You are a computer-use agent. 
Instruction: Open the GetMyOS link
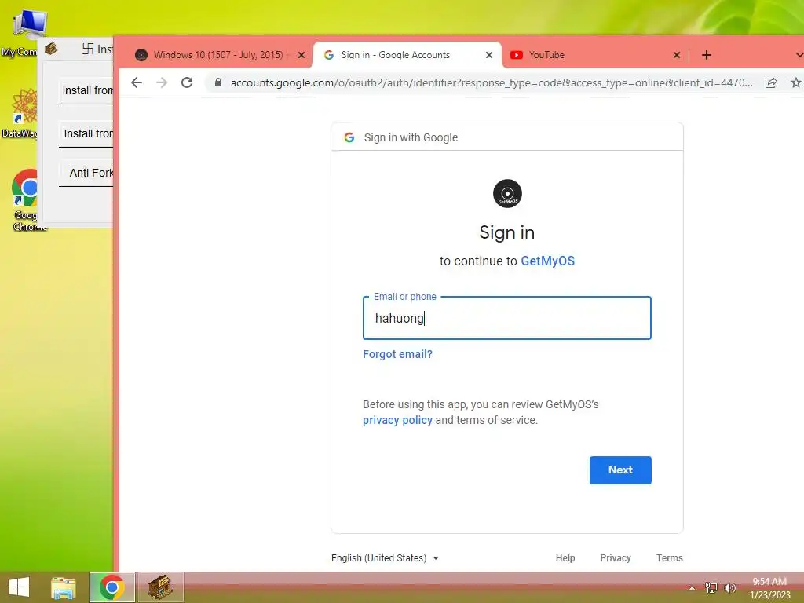(x=547, y=261)
